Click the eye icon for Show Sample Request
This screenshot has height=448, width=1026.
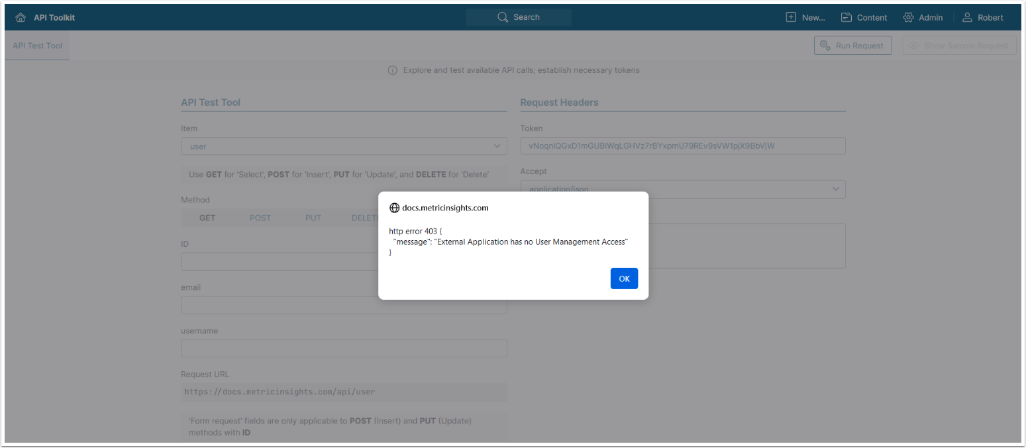point(914,46)
